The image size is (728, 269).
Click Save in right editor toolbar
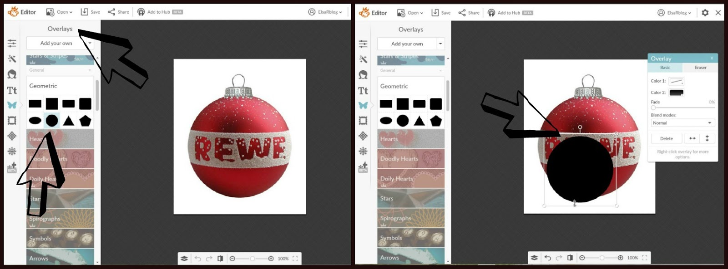coord(441,13)
